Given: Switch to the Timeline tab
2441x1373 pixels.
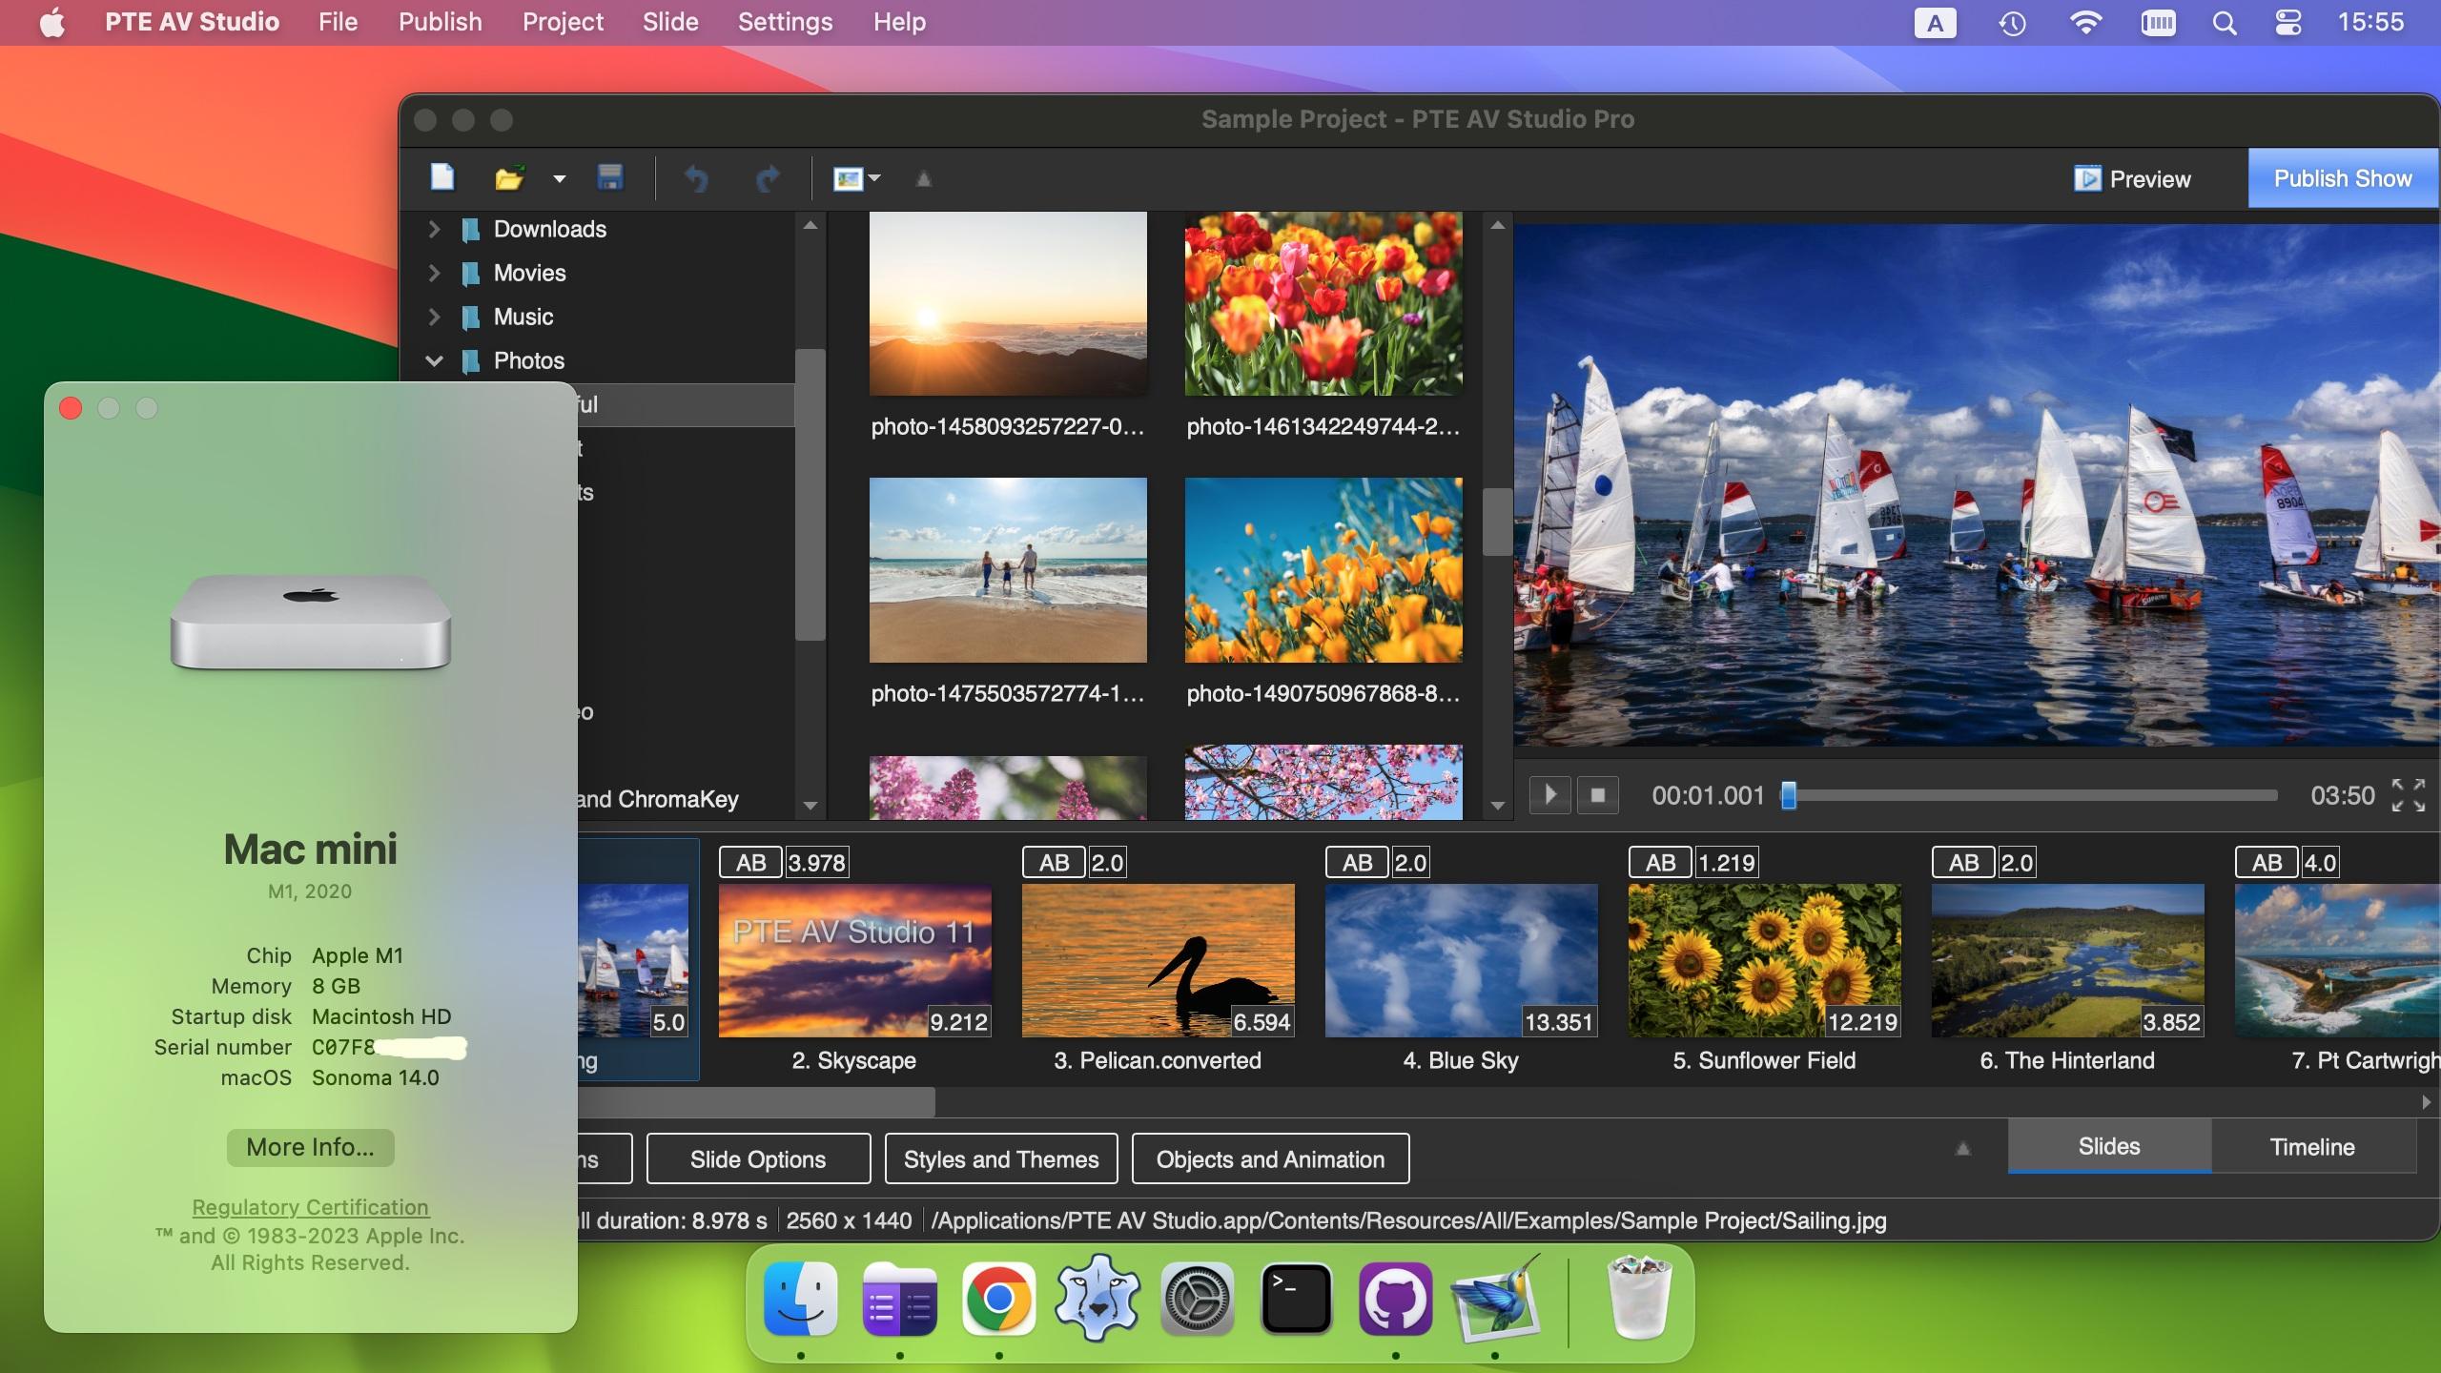Looking at the screenshot, I should (x=2312, y=1147).
